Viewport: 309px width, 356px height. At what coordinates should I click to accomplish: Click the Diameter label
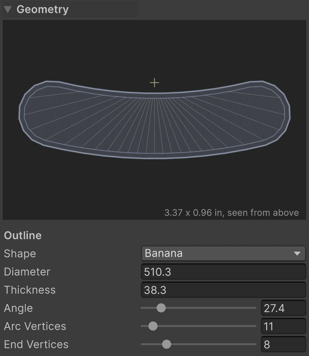point(27,272)
